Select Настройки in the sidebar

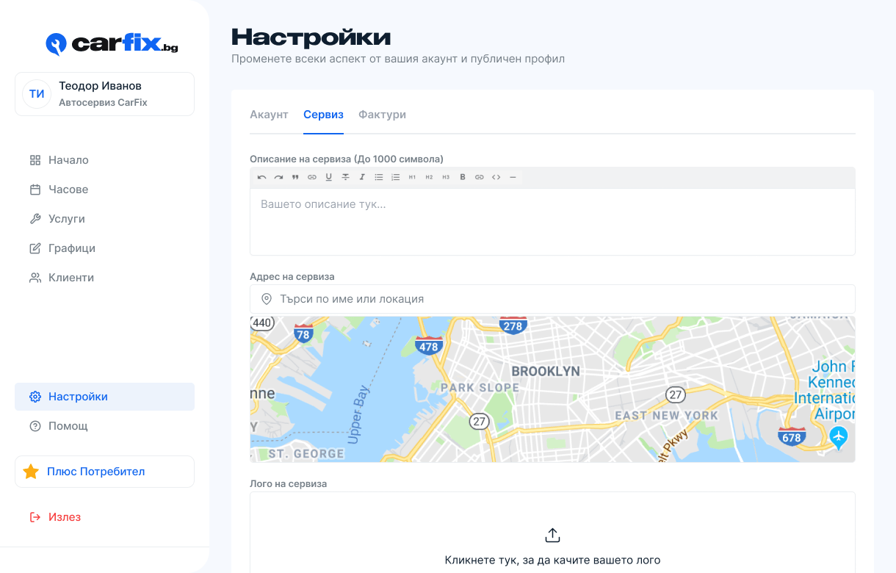[104, 397]
